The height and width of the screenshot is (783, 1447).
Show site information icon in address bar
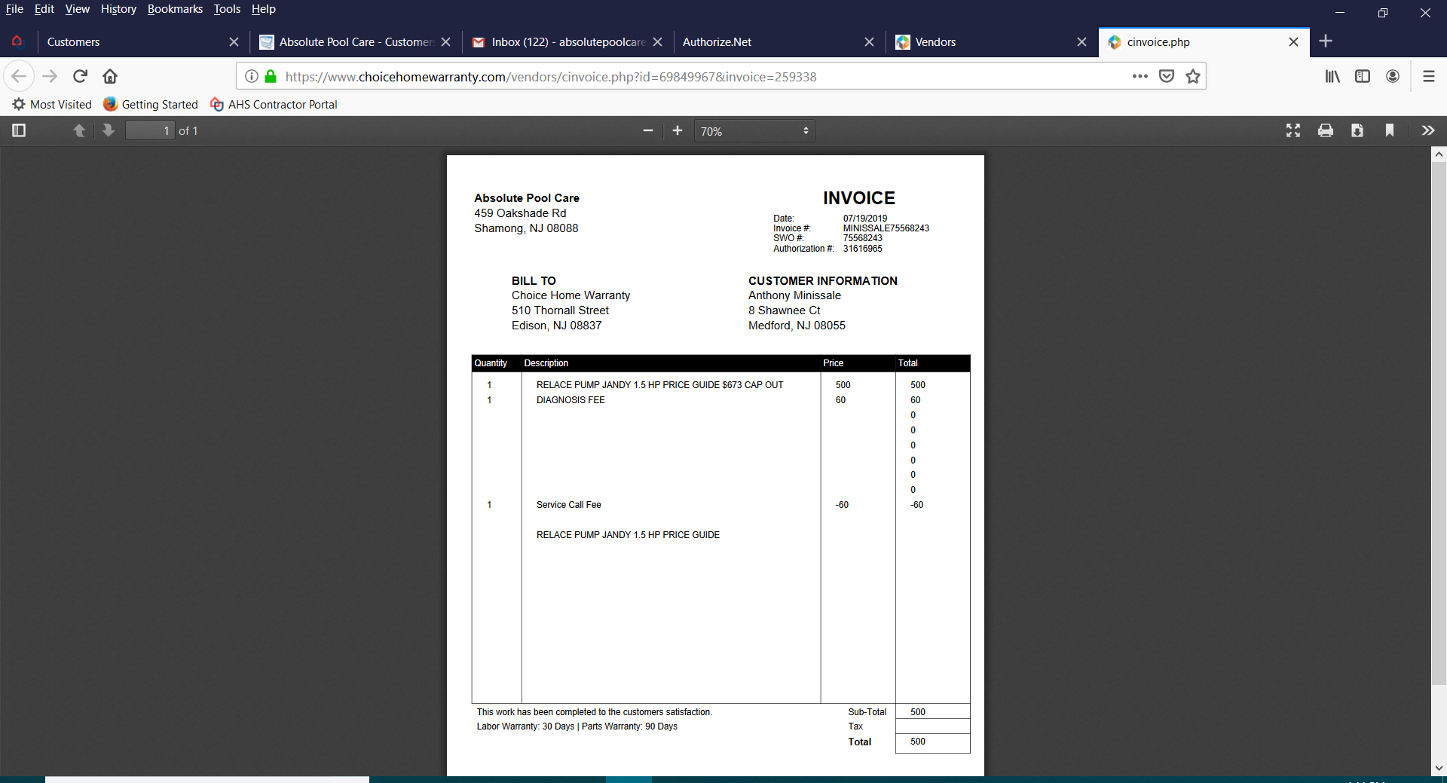tap(252, 76)
